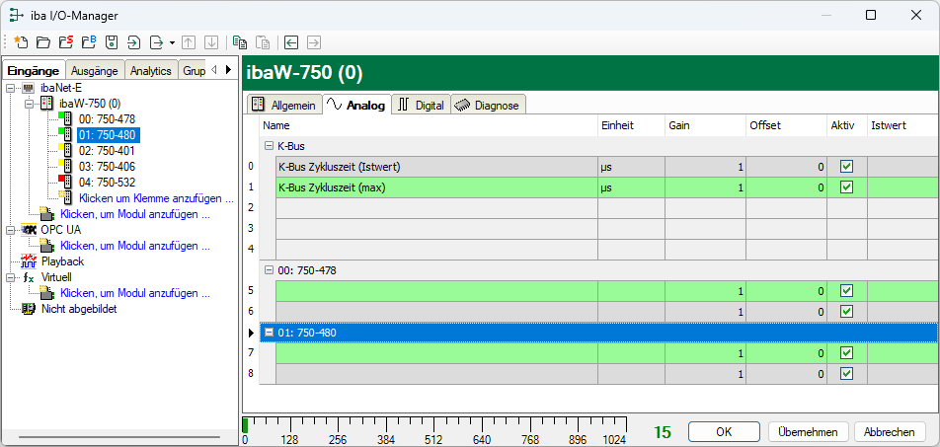The image size is (940, 447).
Task: Collapse the 01: 750-480 group in table
Action: (x=270, y=332)
